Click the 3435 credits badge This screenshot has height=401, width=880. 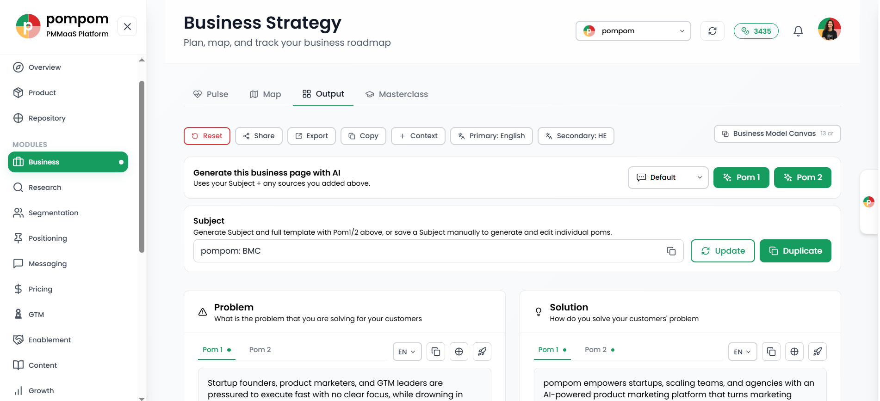point(756,31)
